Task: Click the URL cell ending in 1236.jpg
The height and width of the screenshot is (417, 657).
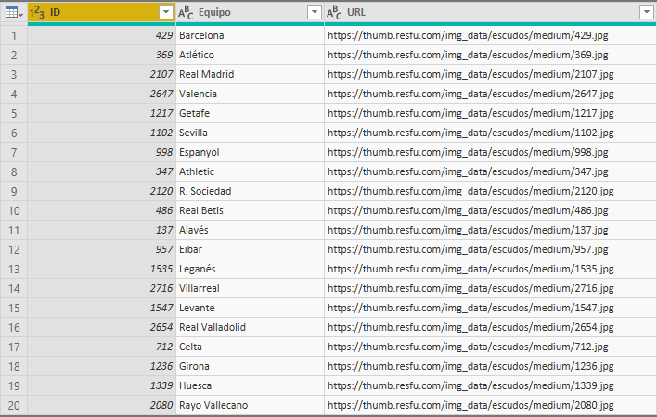Action: point(490,366)
